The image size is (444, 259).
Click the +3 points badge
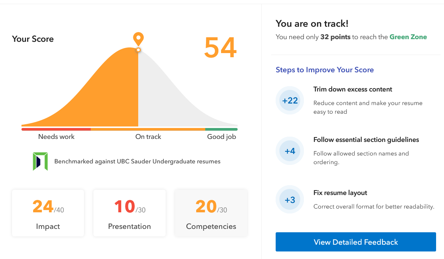point(290,200)
